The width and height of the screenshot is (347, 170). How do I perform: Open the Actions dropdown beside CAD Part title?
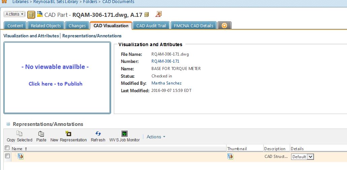(x=14, y=14)
